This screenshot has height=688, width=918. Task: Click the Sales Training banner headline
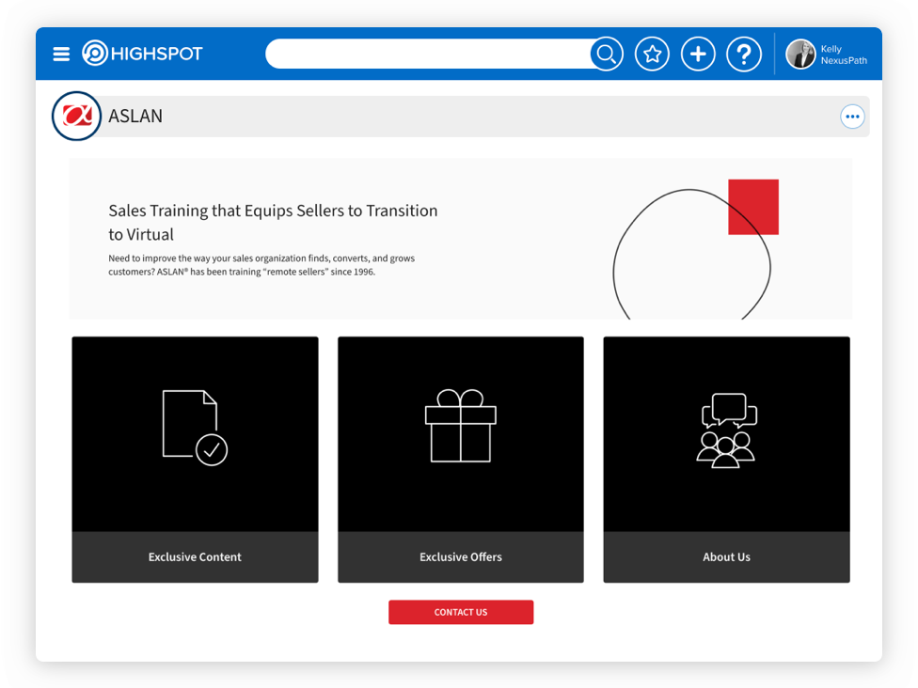click(x=273, y=222)
